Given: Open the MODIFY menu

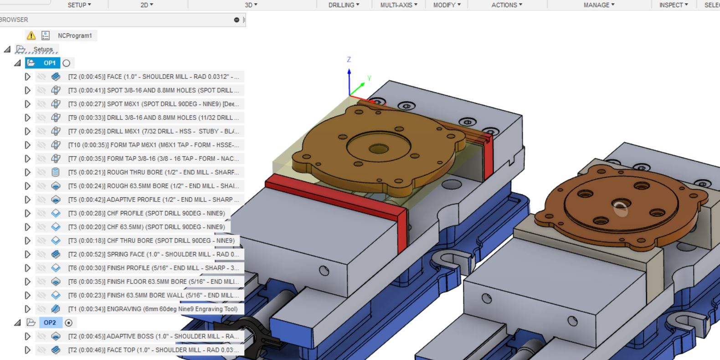Looking at the screenshot, I should (x=447, y=5).
